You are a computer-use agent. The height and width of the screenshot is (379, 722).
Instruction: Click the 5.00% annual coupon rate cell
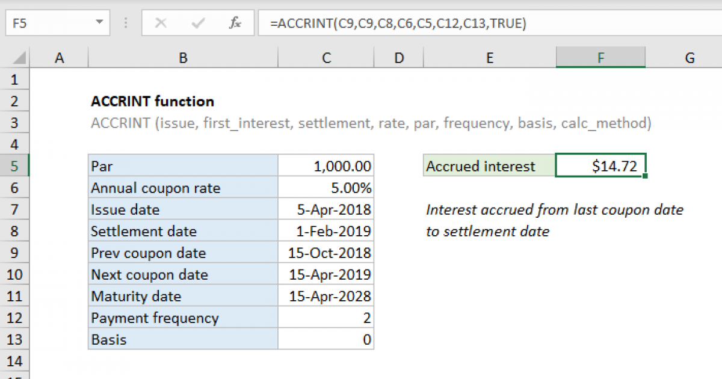tap(326, 188)
